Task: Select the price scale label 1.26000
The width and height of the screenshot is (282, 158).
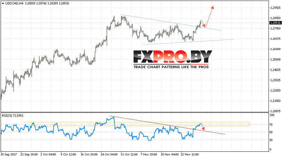Action: pyautogui.click(x=275, y=49)
